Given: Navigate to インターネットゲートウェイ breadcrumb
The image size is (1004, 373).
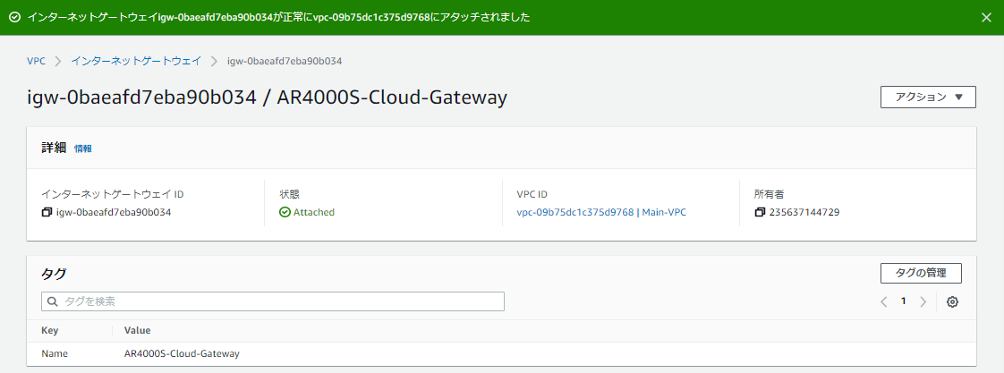Looking at the screenshot, I should coord(136,61).
